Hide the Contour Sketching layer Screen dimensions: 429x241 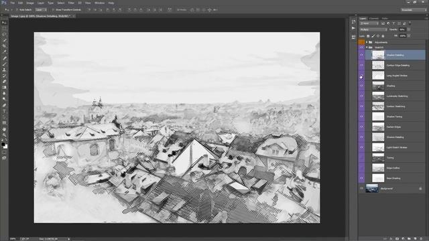click(361, 106)
